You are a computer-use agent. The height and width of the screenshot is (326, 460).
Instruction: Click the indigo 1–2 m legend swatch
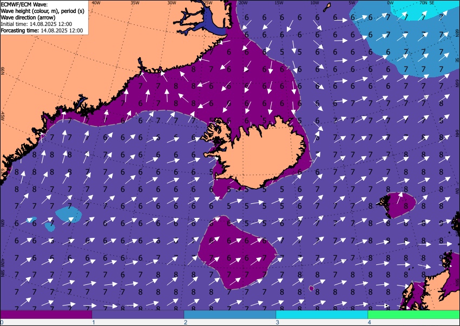click(138, 315)
